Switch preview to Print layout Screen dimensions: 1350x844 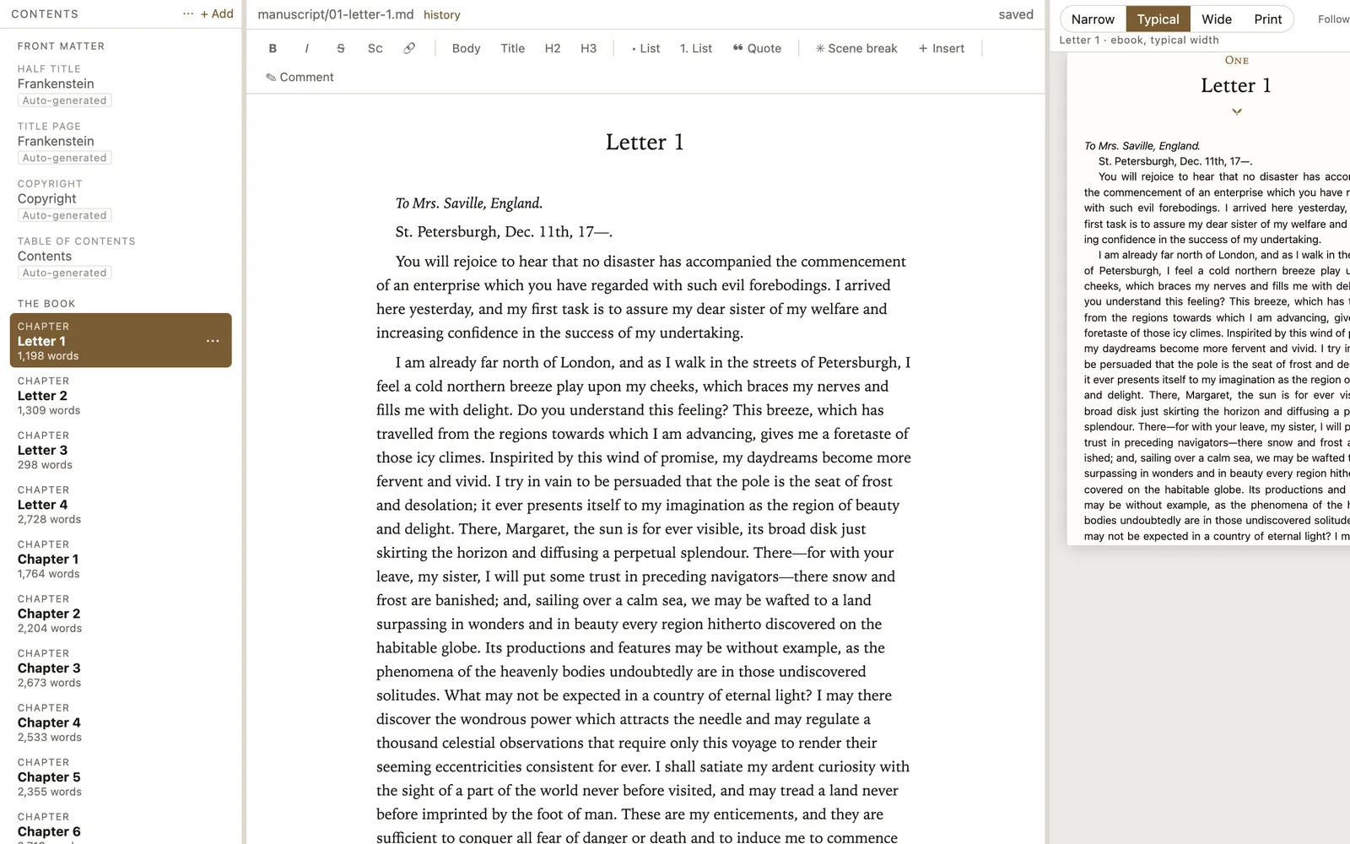tap(1267, 19)
